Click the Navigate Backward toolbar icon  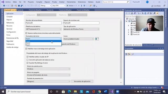point(4,6)
